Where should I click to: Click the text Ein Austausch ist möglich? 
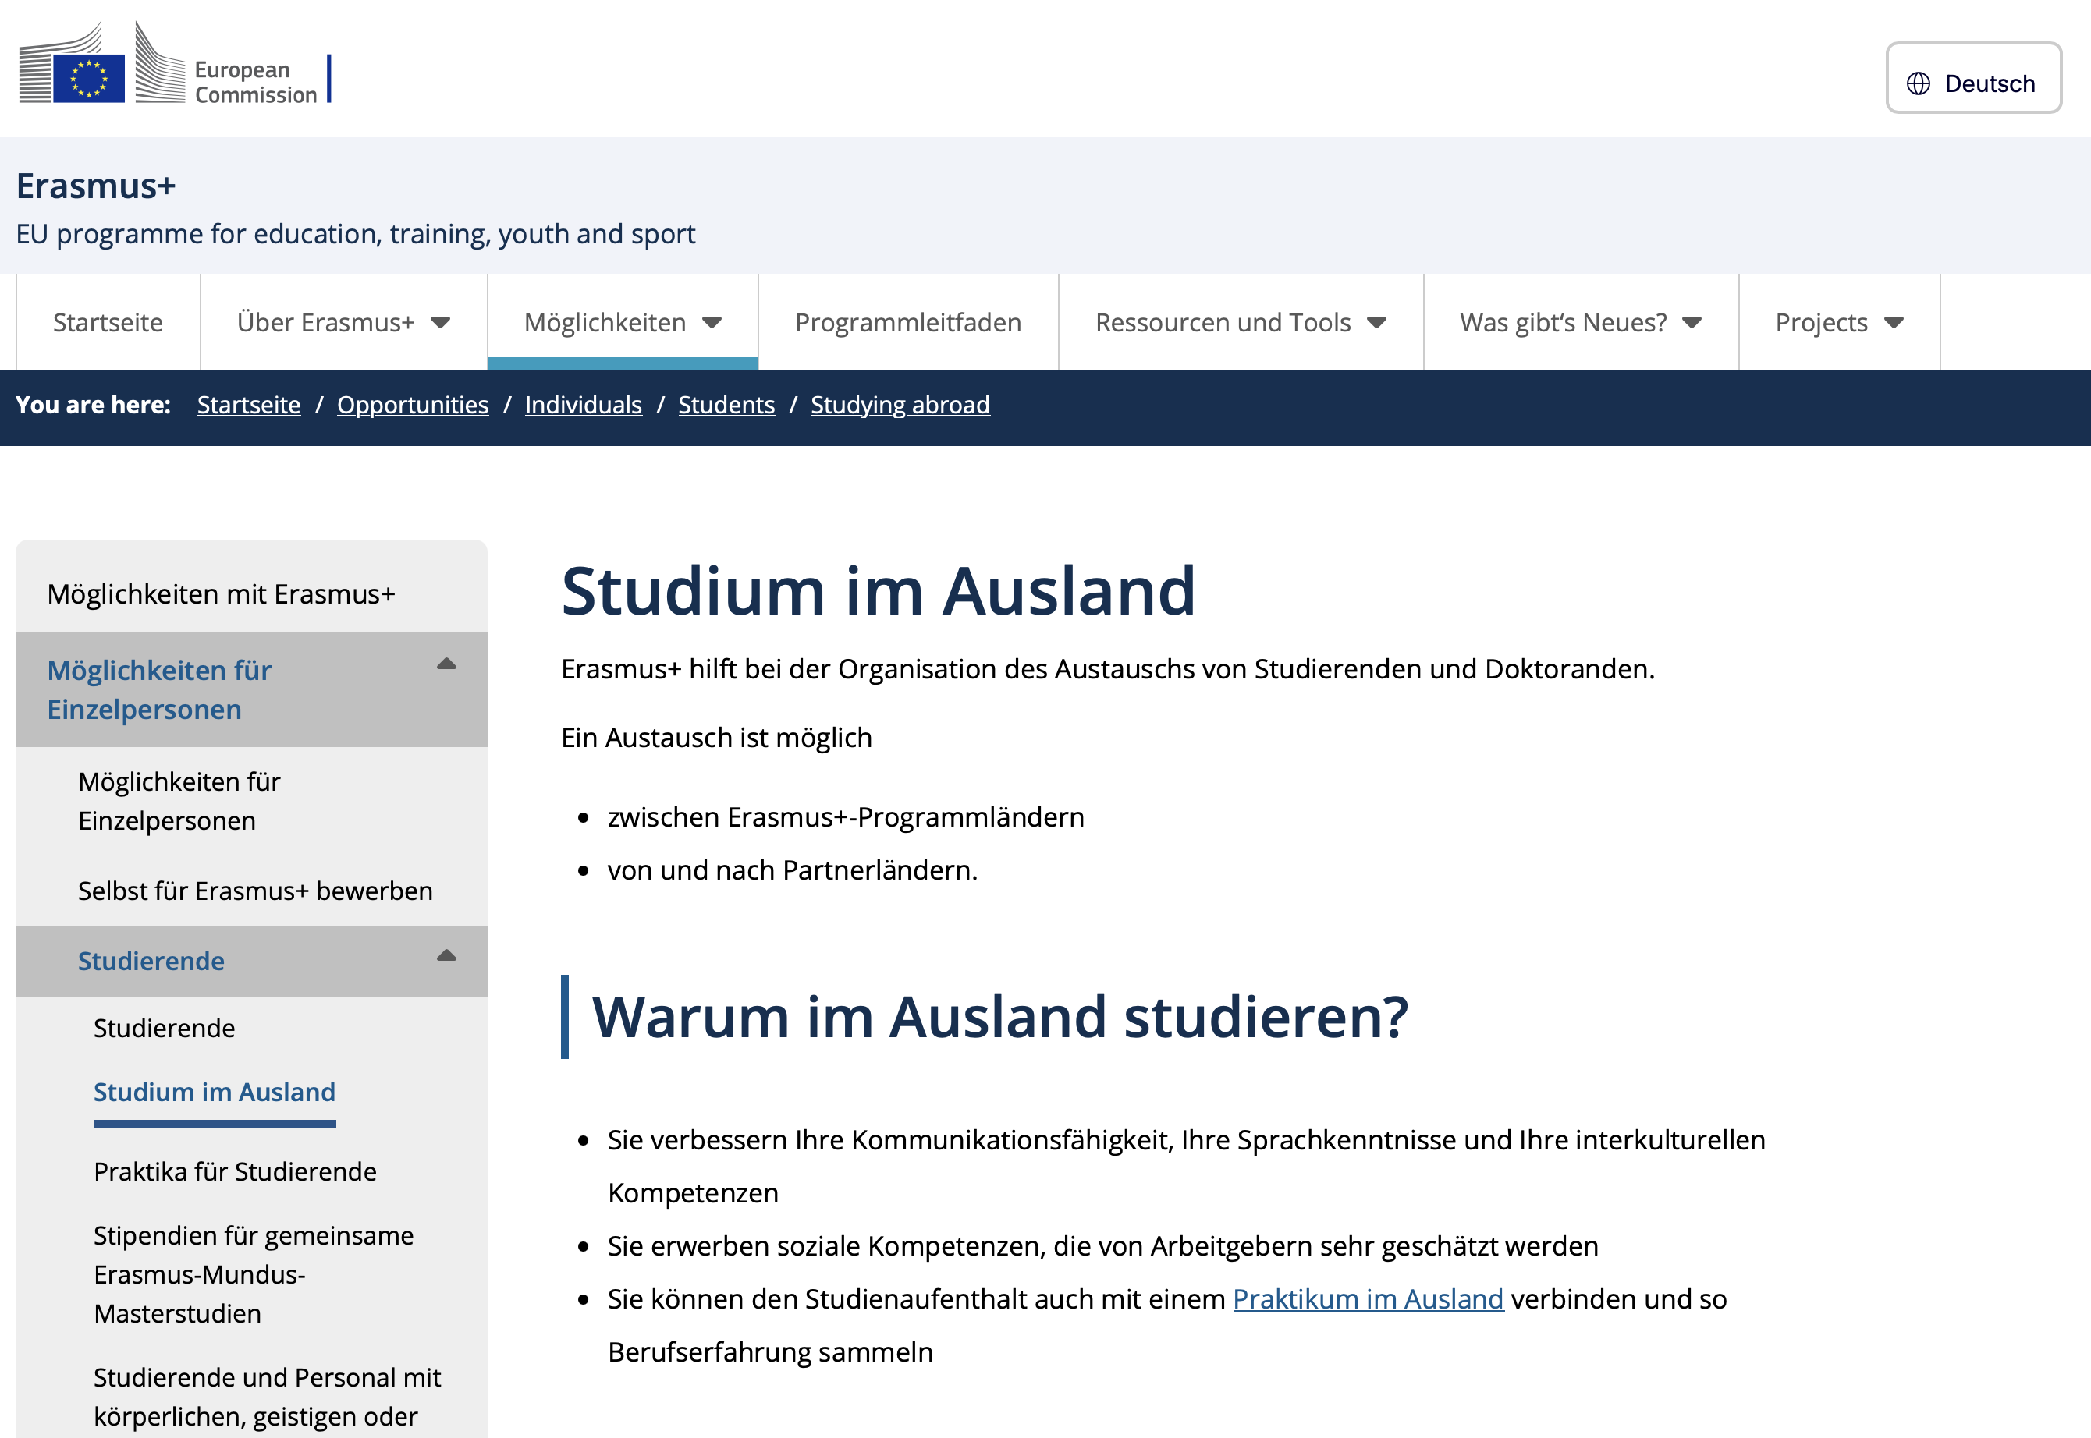click(x=716, y=737)
